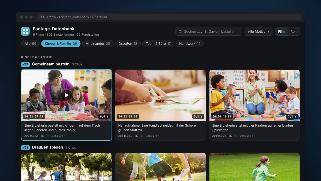The width and height of the screenshot is (321, 181).
Task: Click the search magnifier icon beside Suchen
Action: pos(180,31)
